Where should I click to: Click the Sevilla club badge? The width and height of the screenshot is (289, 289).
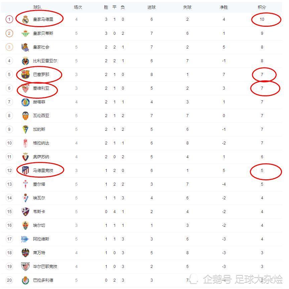pos(25,88)
